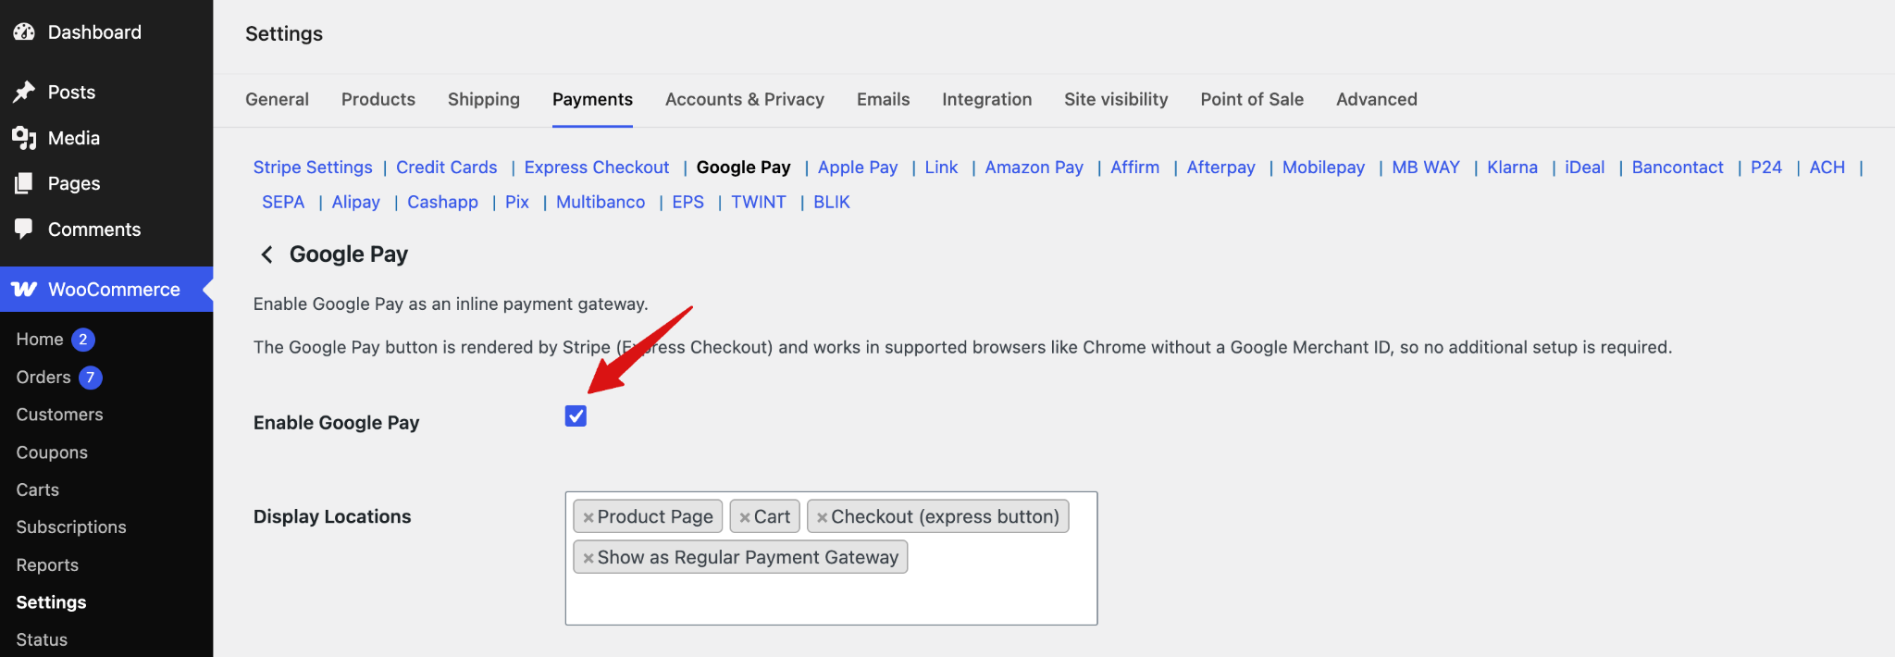Open Settings in the WooCommerce submenu

51,602
